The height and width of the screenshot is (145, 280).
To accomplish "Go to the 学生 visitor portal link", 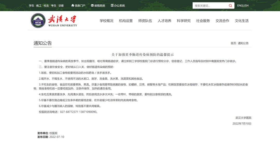I will click(31, 5).
